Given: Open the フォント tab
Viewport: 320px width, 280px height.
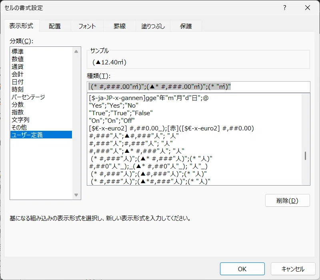Looking at the screenshot, I should coord(87,26).
